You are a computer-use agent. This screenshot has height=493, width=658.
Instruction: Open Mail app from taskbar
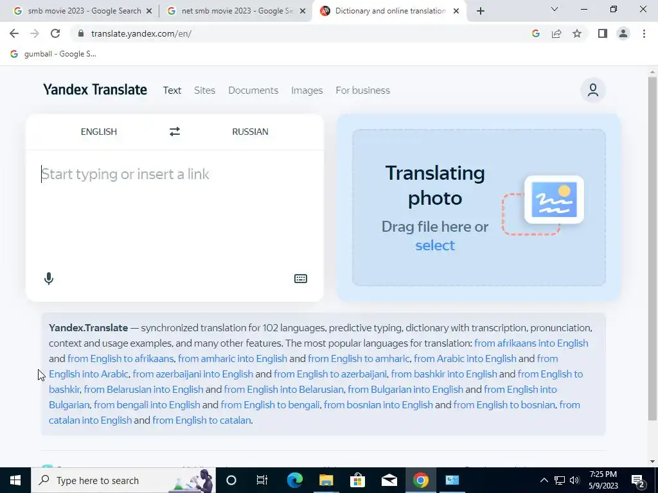click(389, 480)
